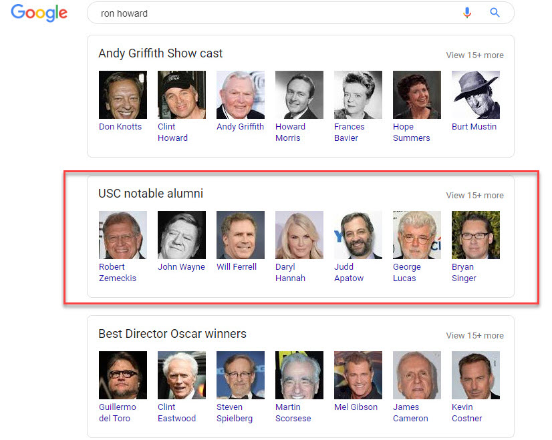
Task: Click the photo thumbnail above George Lucas
Action: (417, 235)
